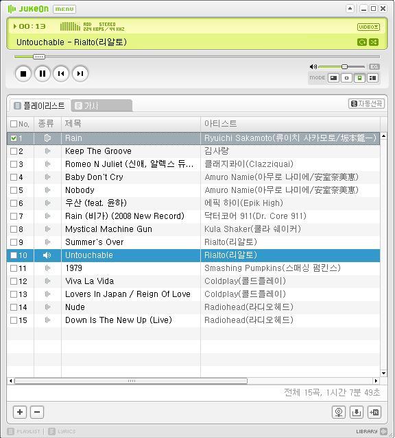Click the audio type icon for Nobody row
This screenshot has width=395, height=438.
[x=47, y=190]
